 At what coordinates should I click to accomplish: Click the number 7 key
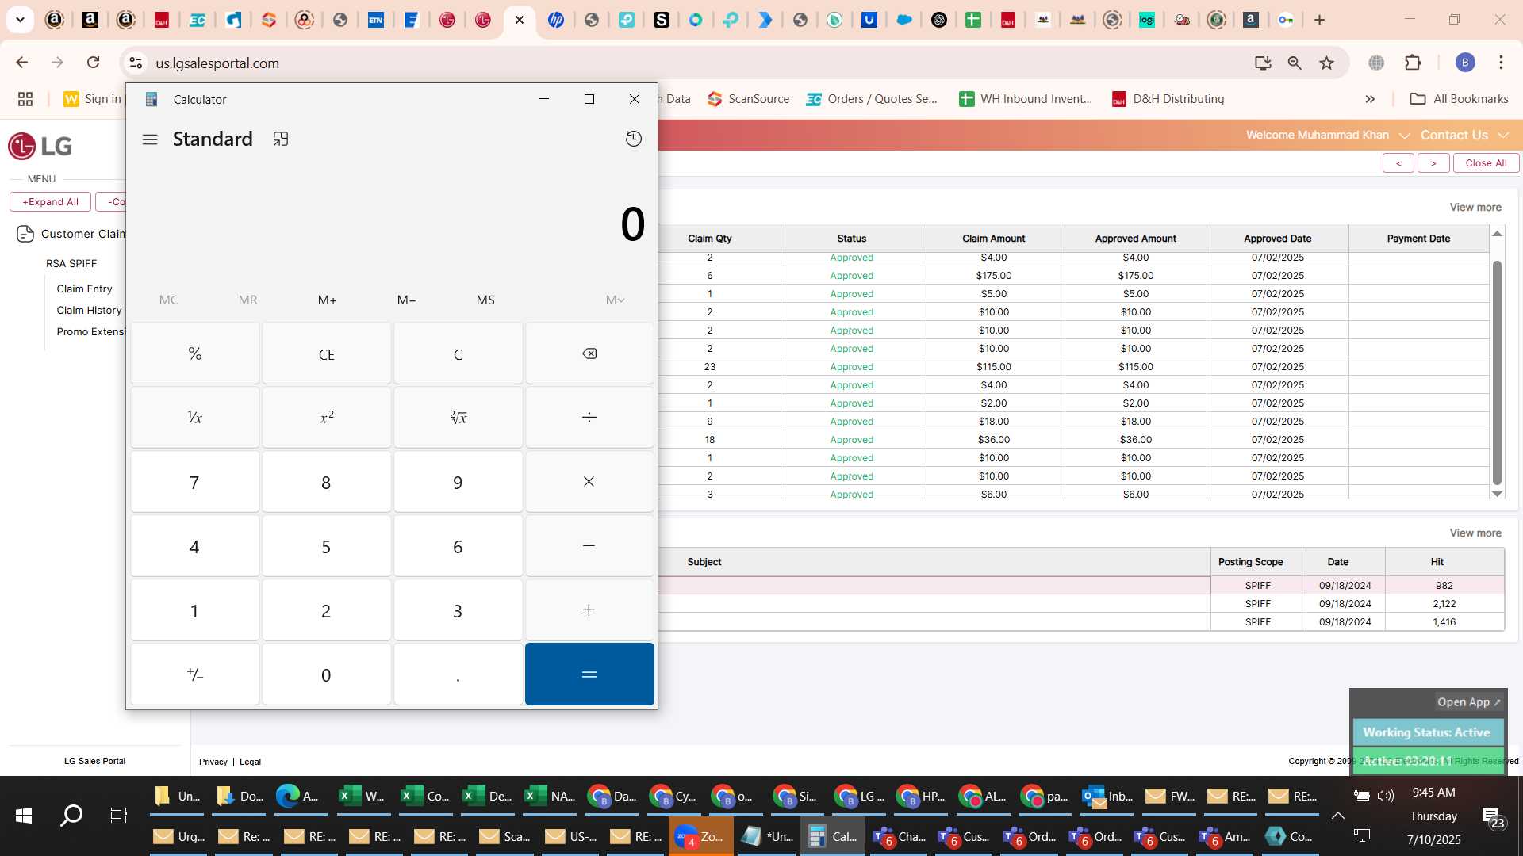tap(195, 482)
